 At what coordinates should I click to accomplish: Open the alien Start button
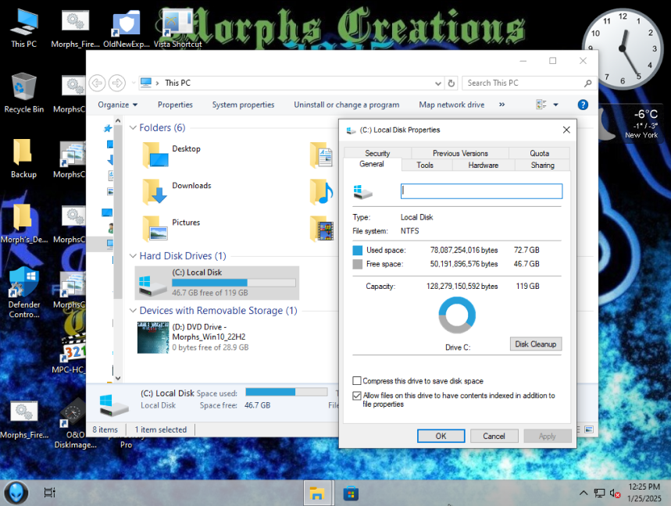pyautogui.click(x=16, y=492)
